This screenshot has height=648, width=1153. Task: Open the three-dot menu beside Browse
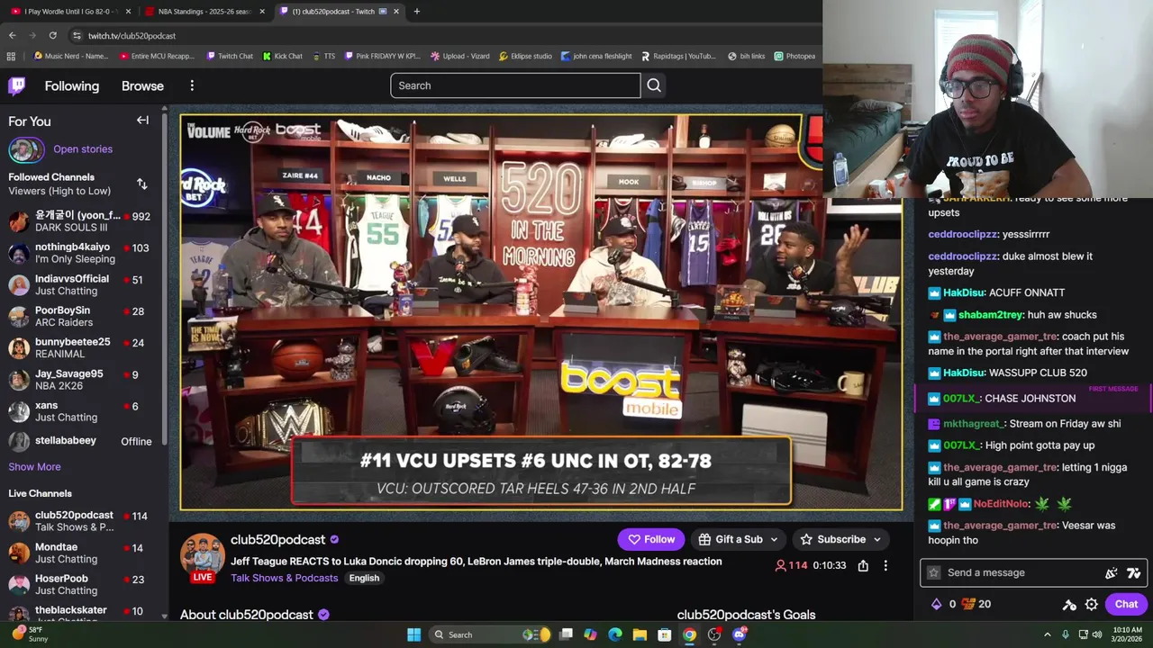click(192, 85)
